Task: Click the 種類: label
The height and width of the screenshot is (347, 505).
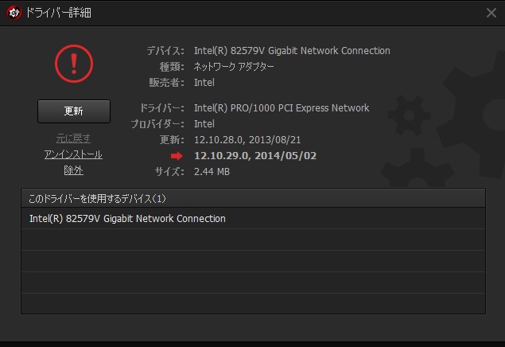Action: point(172,67)
